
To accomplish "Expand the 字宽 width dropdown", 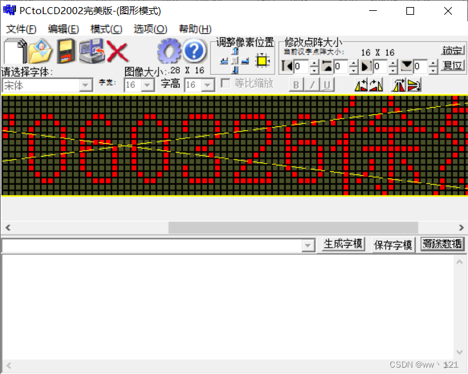I will click(148, 85).
